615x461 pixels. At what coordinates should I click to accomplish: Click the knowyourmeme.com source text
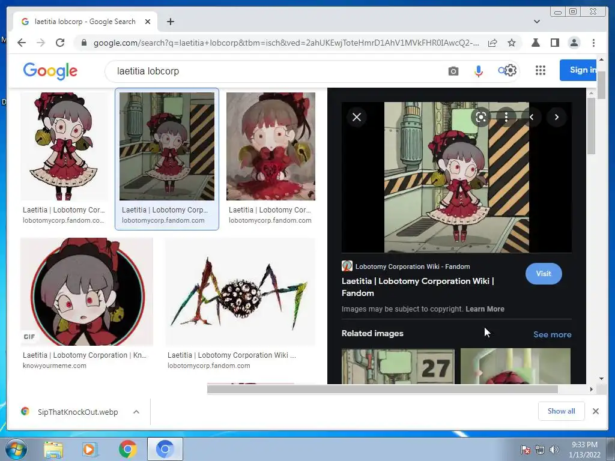click(x=55, y=366)
